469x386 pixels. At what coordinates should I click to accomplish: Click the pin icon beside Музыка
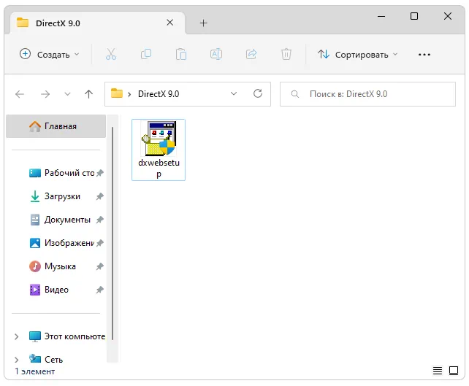pyautogui.click(x=100, y=266)
